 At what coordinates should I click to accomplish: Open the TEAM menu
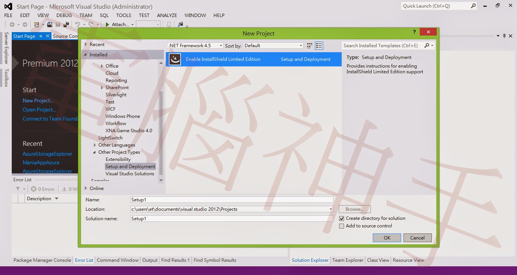(x=86, y=15)
